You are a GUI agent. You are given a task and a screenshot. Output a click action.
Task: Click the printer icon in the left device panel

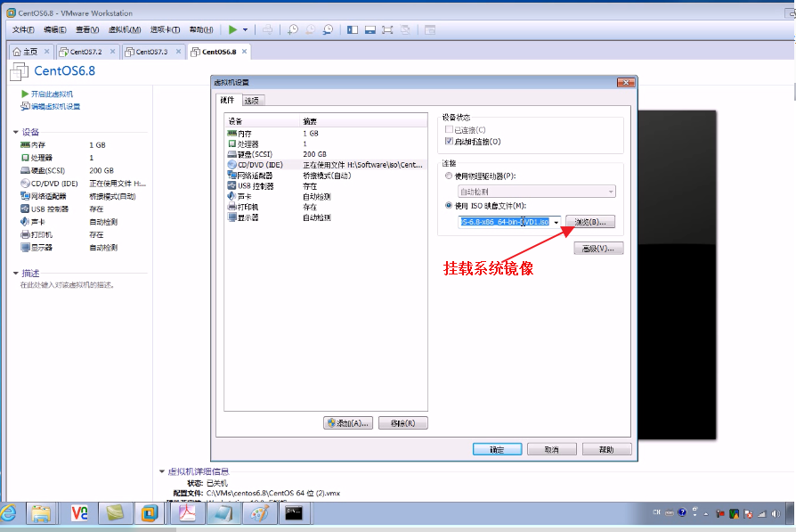tap(25, 234)
